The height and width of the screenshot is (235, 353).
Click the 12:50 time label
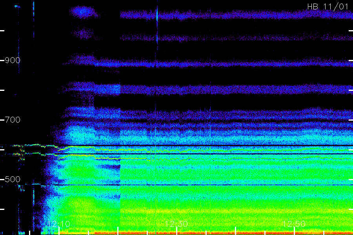294,224
